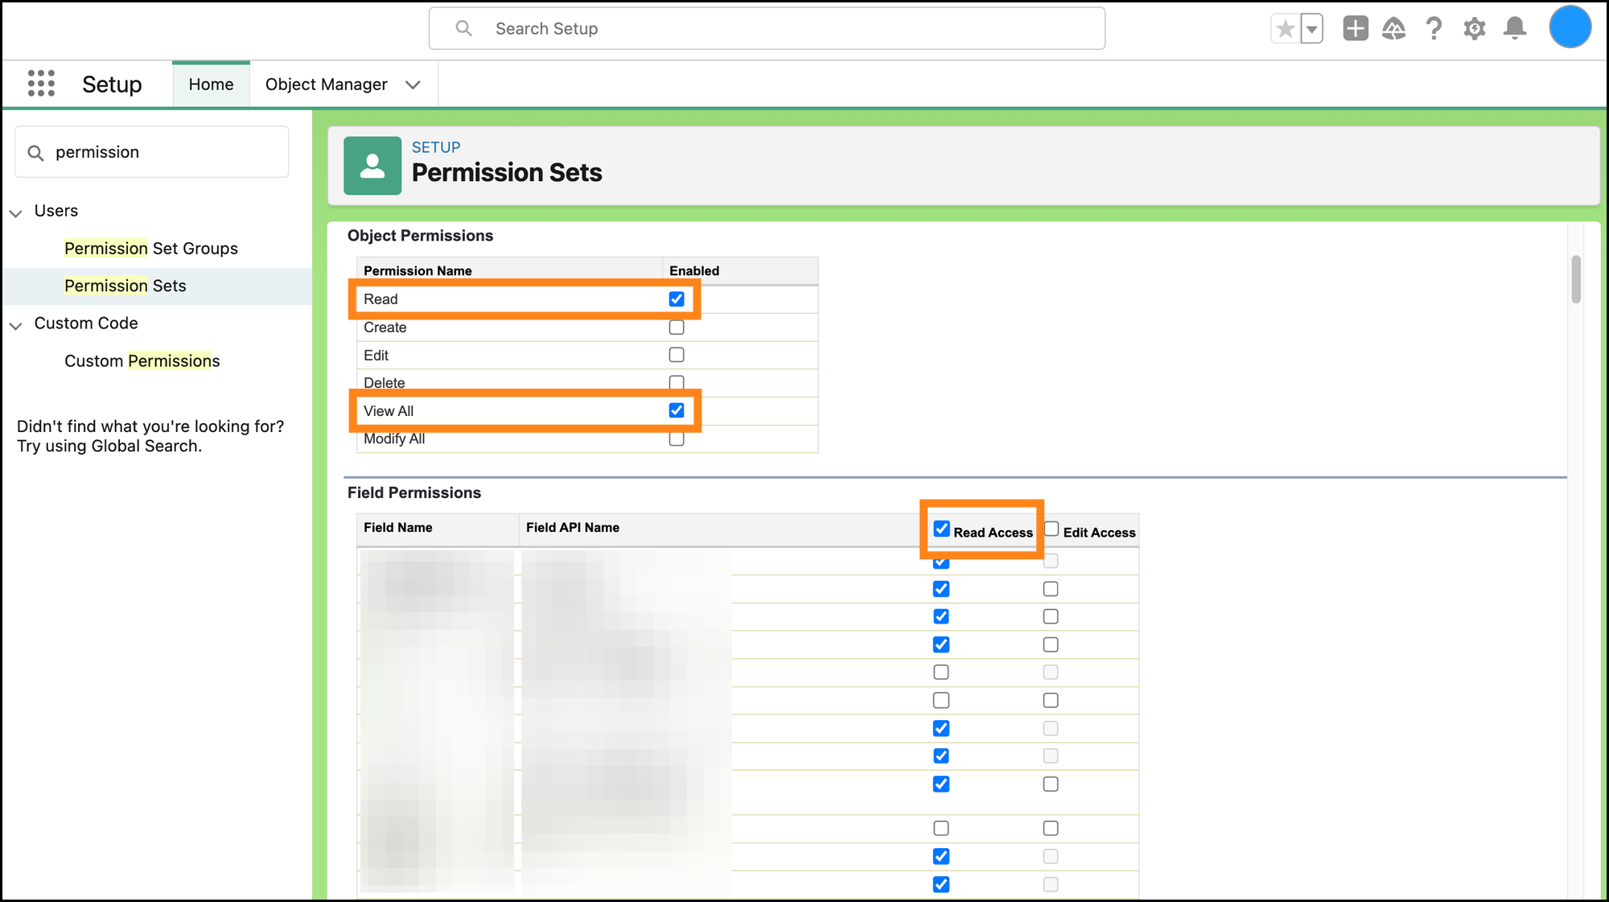Expand the Object Manager tab dropdown

point(413,84)
